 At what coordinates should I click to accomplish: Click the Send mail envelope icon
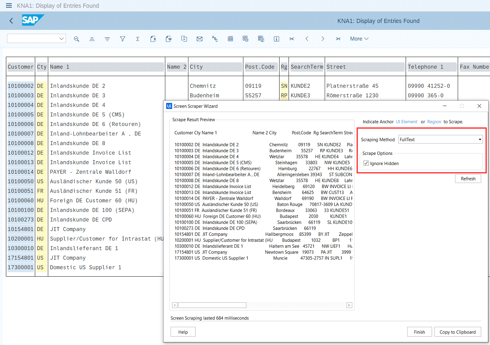point(199,39)
